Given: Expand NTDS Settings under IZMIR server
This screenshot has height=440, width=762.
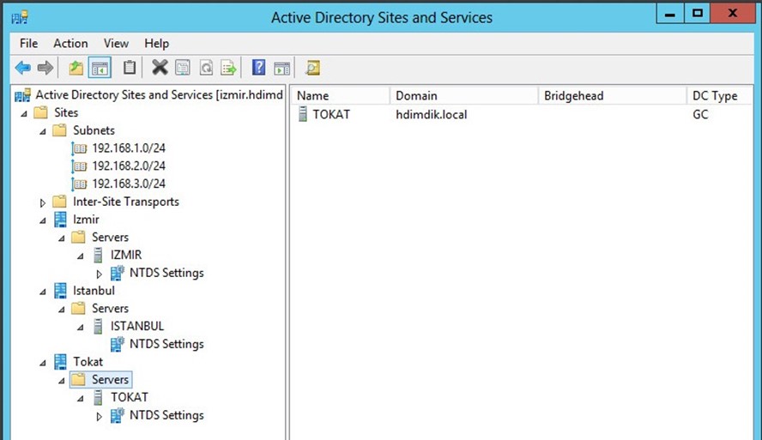Looking at the screenshot, I should [x=100, y=274].
